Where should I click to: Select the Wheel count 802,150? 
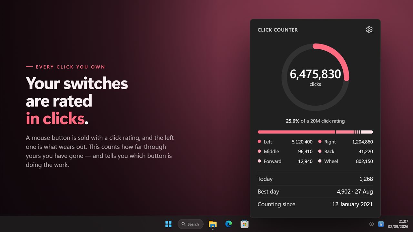pyautogui.click(x=365, y=161)
